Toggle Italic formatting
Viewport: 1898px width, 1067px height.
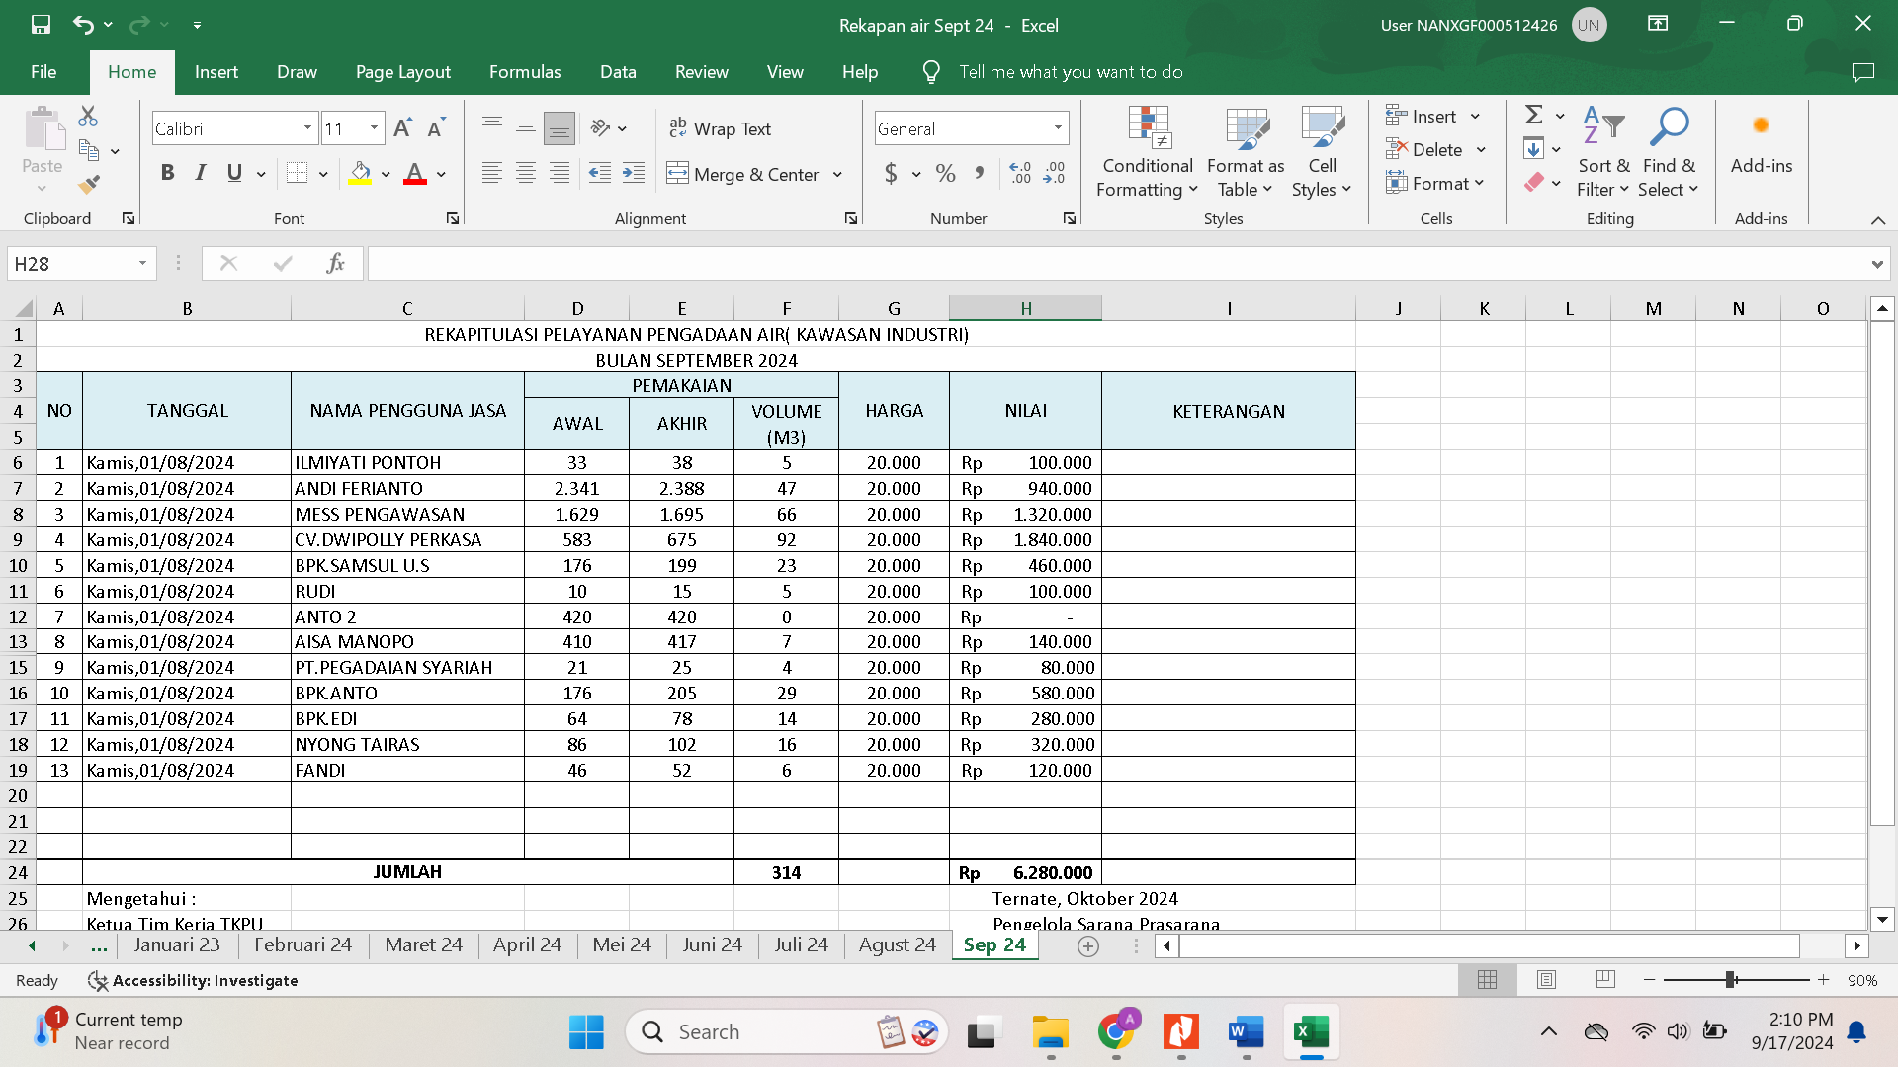201,173
